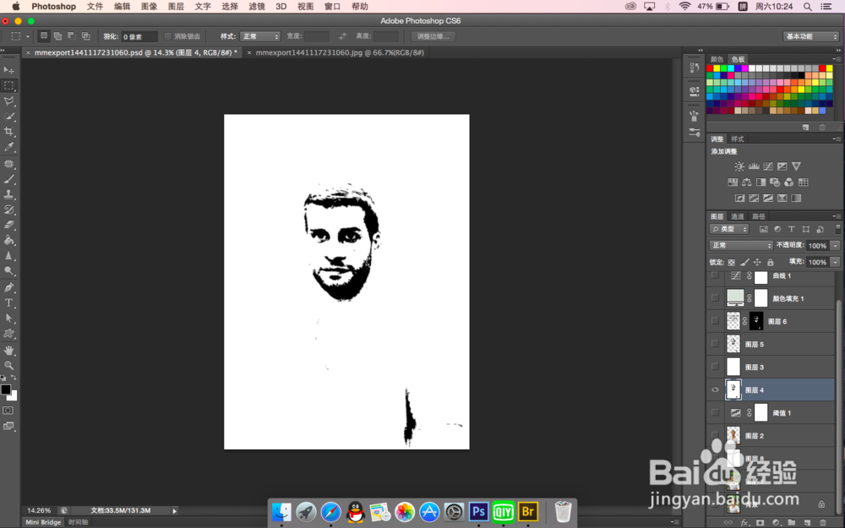The width and height of the screenshot is (845, 528).
Task: Switch to the 样式 panel tab
Action: [737, 139]
